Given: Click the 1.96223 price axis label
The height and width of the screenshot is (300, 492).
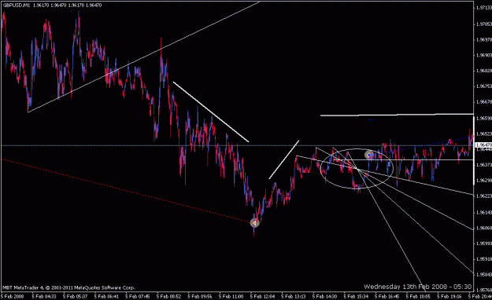Looking at the screenshot, I should [483, 196].
